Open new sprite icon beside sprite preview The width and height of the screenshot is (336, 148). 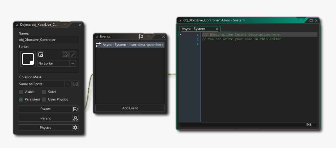pyautogui.click(x=41, y=55)
